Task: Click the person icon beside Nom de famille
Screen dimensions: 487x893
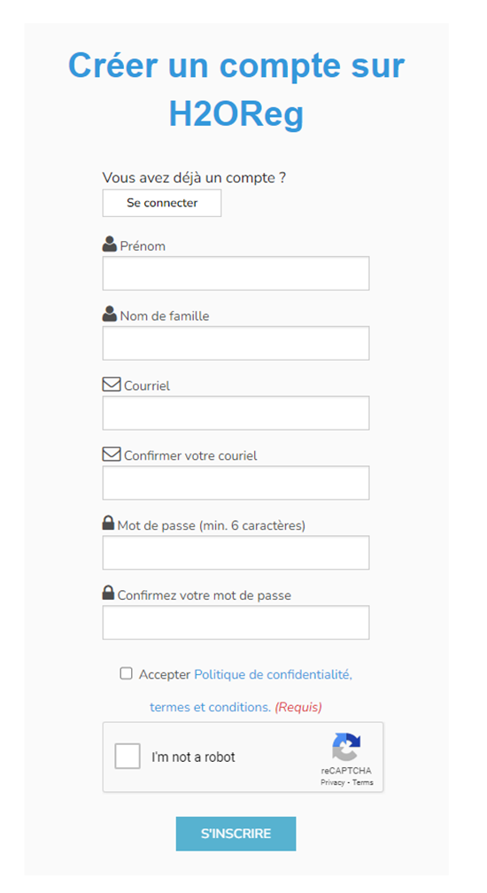Action: 109,314
